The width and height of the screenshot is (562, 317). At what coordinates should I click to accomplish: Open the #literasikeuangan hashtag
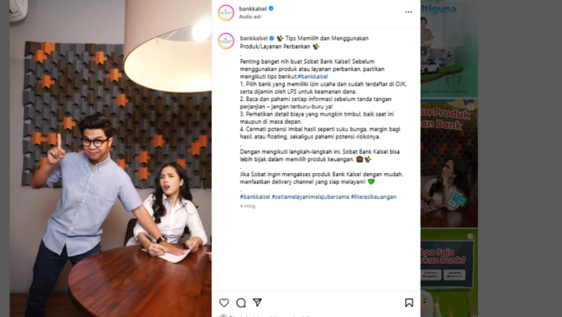click(374, 197)
